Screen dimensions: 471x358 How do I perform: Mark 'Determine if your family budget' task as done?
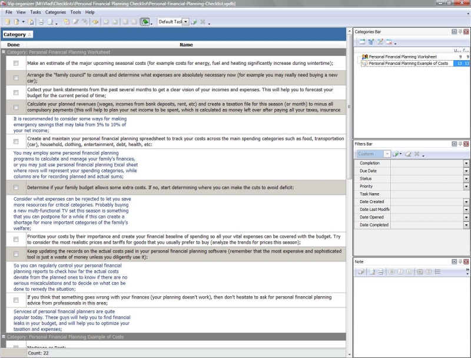[x=16, y=187]
